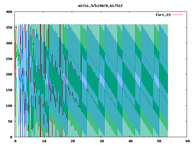Viewport: 193px width, 145px height.
Task: Click the y-axis label 400
Action: click(x=9, y=12)
